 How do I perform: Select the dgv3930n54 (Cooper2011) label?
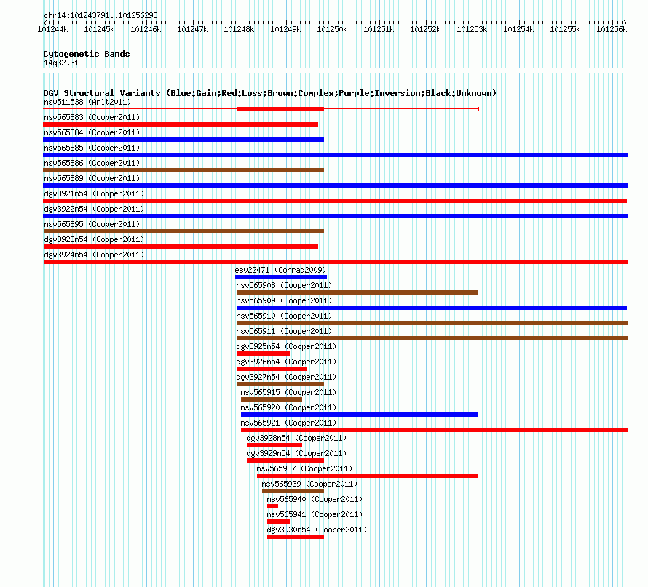click(x=317, y=530)
